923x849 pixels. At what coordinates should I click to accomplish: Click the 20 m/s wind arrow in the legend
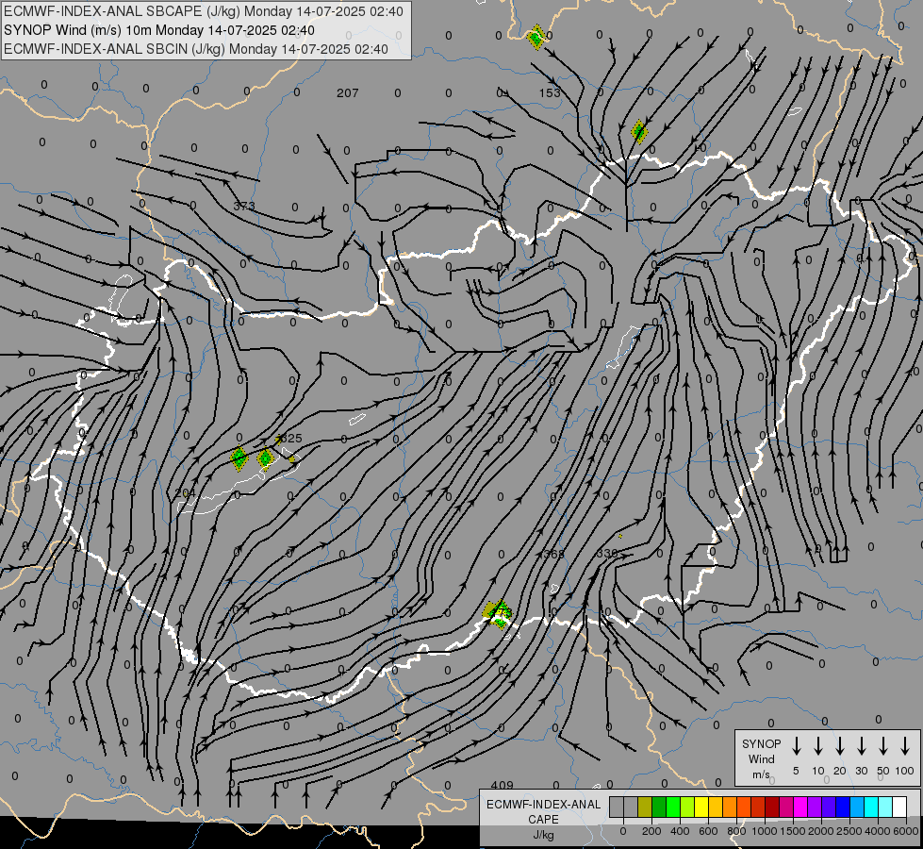pos(839,746)
